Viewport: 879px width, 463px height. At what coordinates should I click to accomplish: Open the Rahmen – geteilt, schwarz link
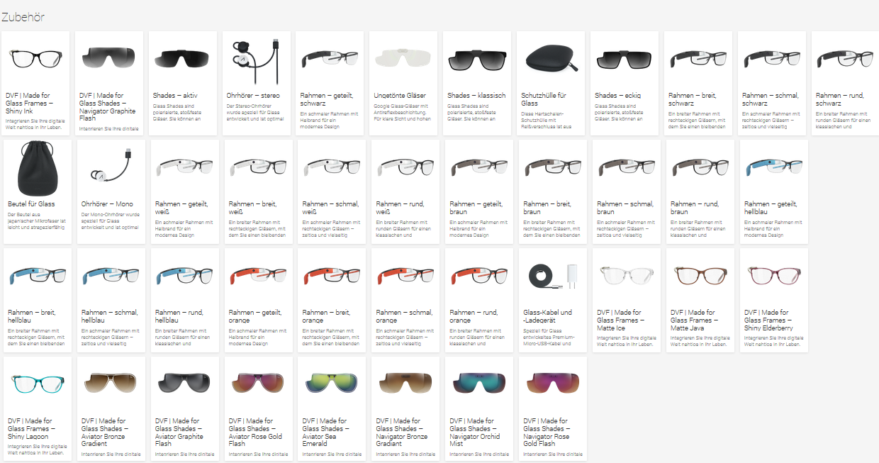tap(330, 83)
